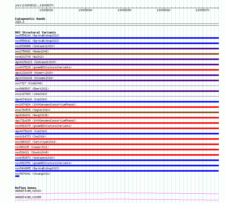Screen dimensions: 226x203
Task: Select nsv4519379 (gnomADStructuralVariants) label
Action: pyautogui.click(x=43, y=126)
